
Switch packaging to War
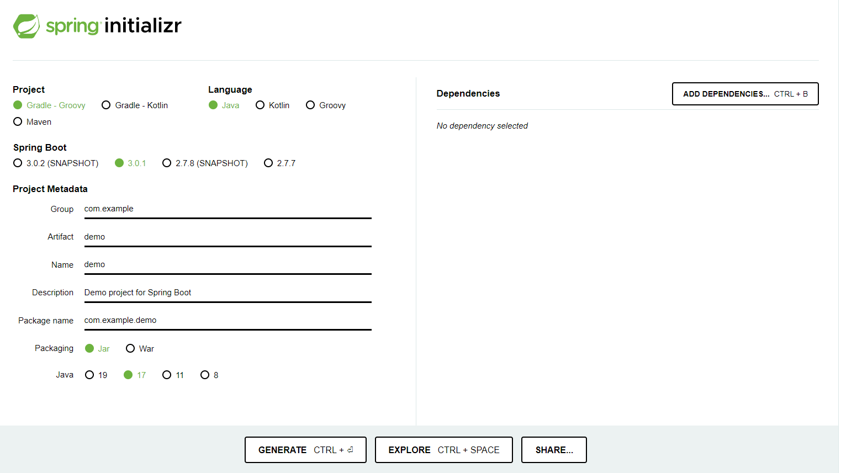click(140, 349)
